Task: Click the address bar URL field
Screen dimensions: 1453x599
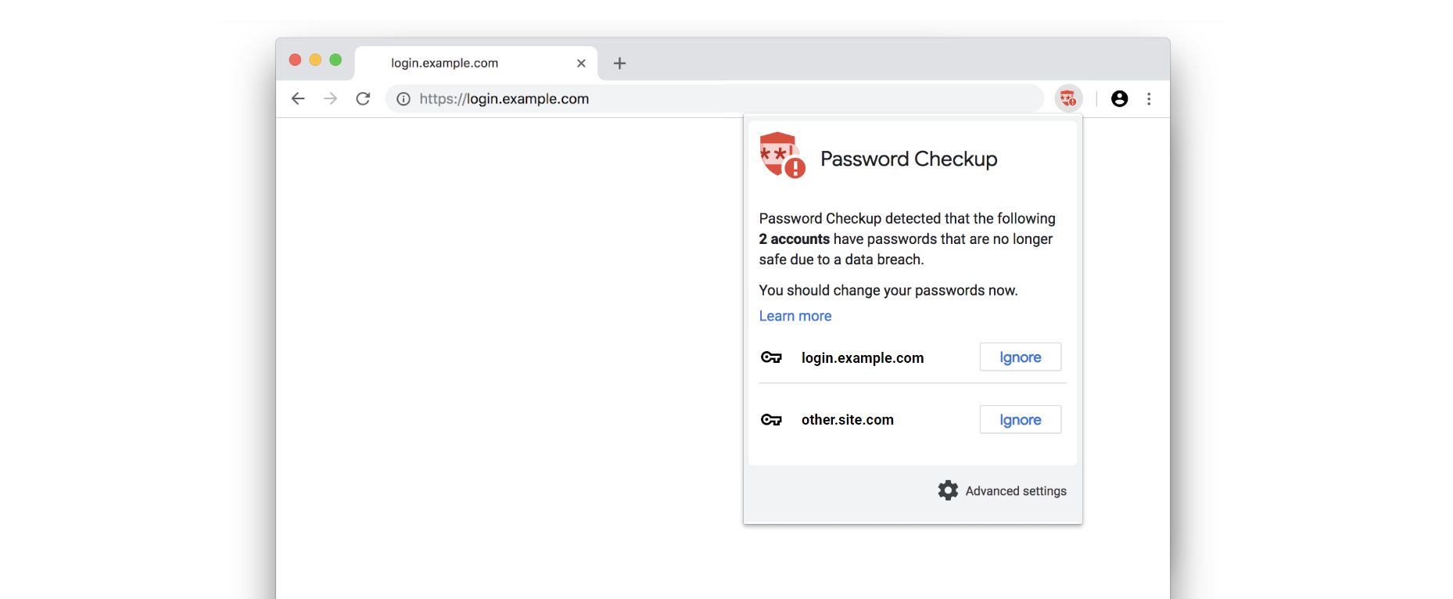Action: 715,99
